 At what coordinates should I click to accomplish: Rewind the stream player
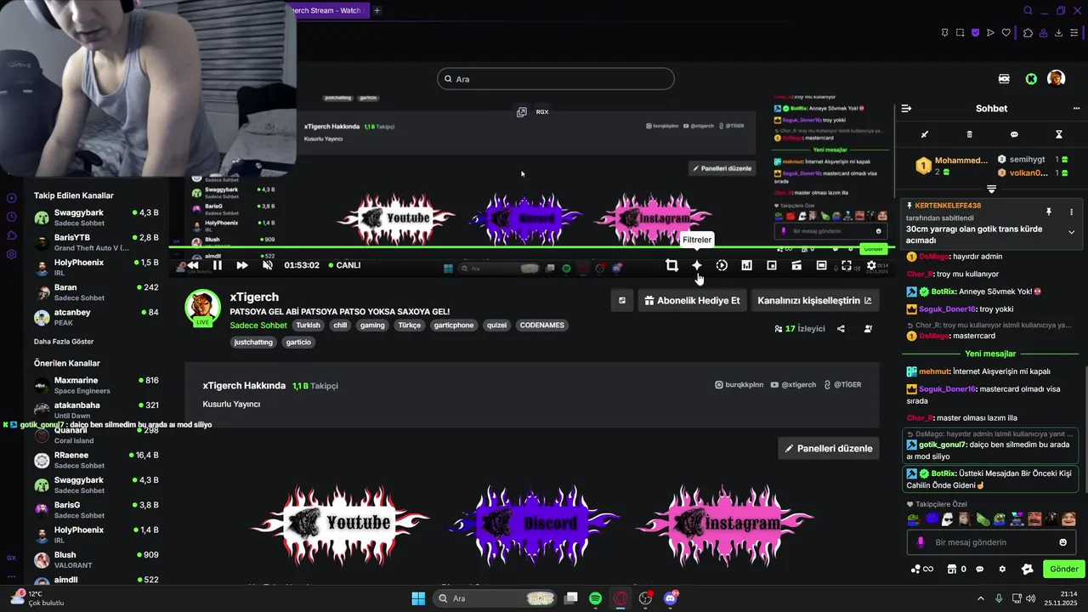click(x=192, y=265)
